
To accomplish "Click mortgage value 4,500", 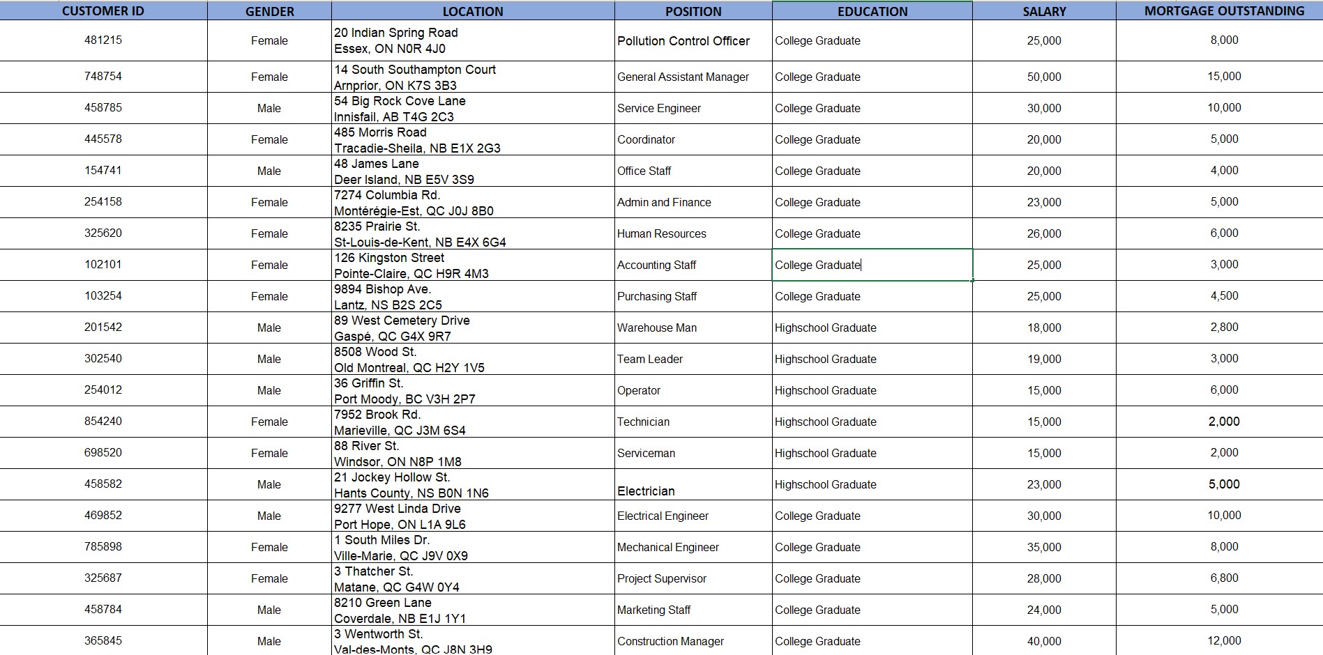I will (1224, 296).
